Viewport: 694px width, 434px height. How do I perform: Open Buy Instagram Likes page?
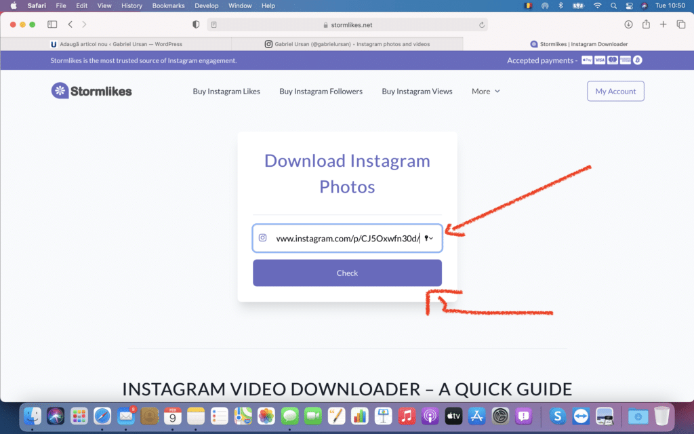226,92
